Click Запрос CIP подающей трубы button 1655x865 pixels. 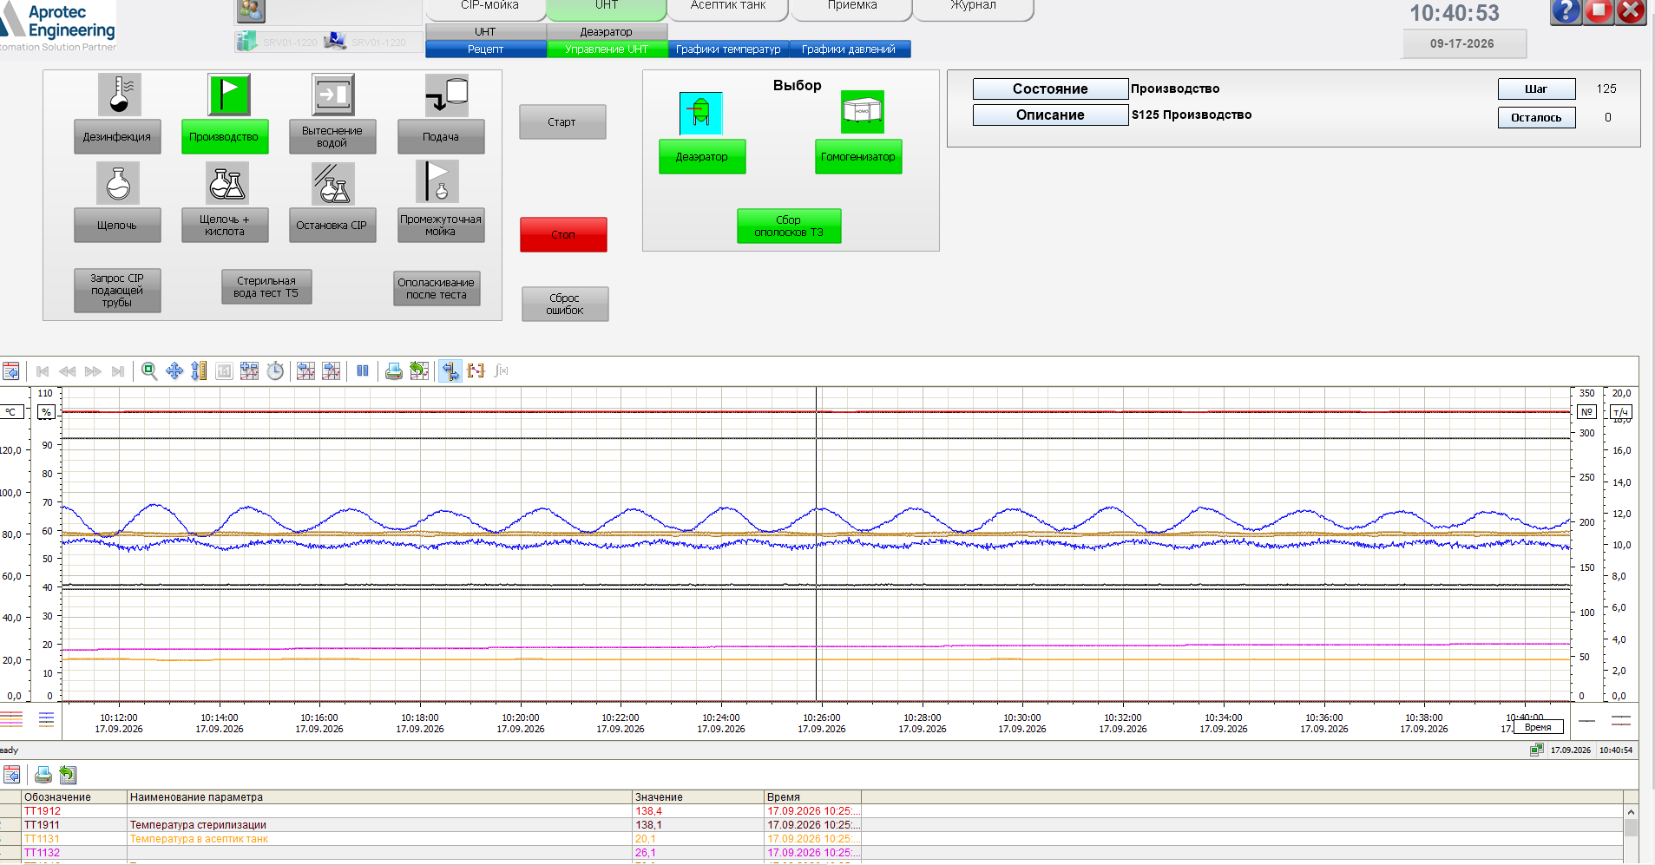coord(117,290)
